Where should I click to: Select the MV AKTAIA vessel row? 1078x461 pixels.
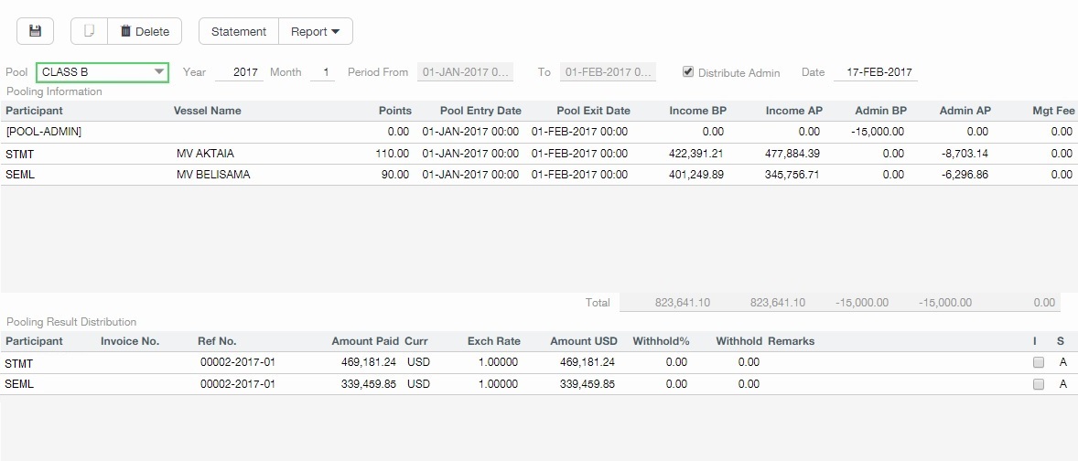pos(212,154)
